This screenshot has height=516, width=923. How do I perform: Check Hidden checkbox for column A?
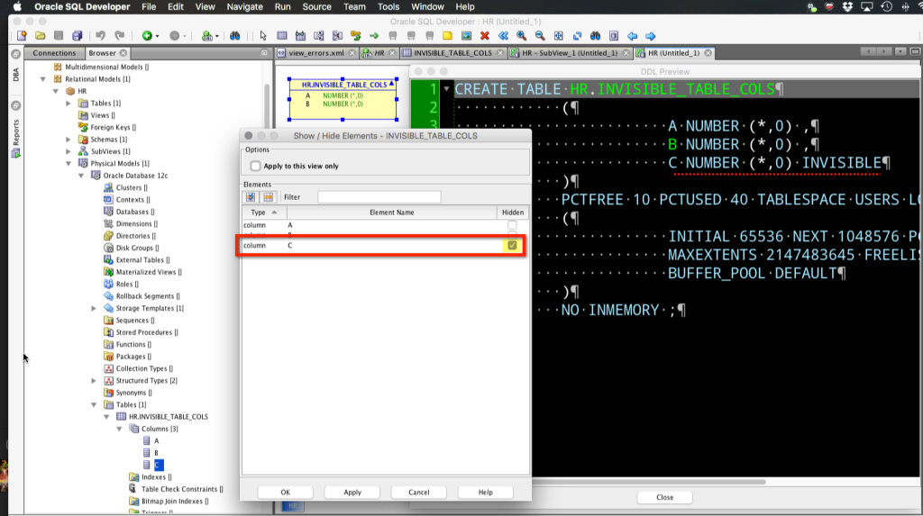click(512, 224)
